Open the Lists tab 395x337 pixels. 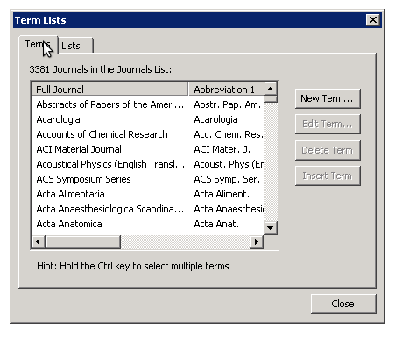click(x=76, y=46)
